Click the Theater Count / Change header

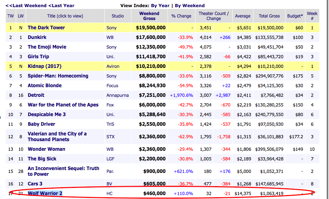pos(214,16)
